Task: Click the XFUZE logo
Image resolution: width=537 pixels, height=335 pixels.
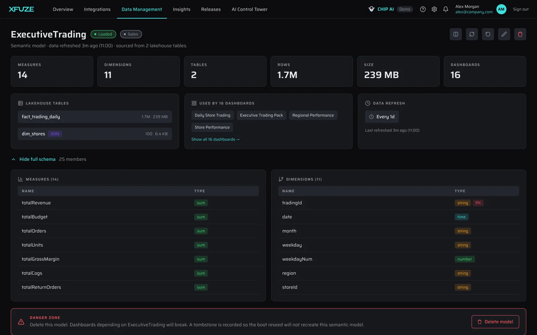Action: point(21,9)
